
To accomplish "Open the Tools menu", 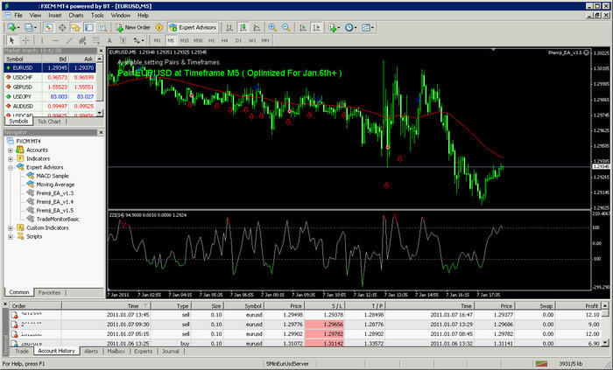I will click(97, 16).
